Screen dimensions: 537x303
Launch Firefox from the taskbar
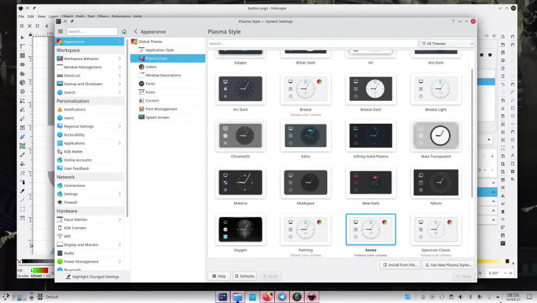[267, 297]
